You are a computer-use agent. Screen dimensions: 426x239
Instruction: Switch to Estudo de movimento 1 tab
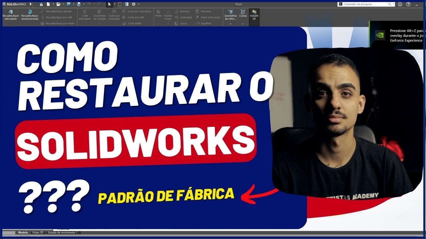63,233
